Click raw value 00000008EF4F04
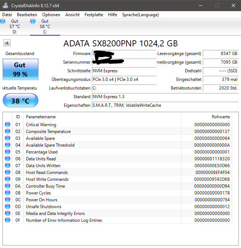 (213, 173)
